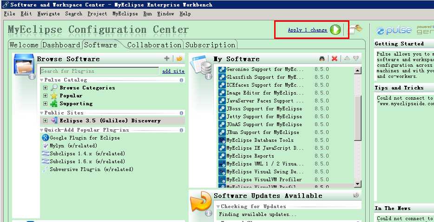Expand the Browse Categories node
The height and width of the screenshot is (222, 434).
point(46,88)
